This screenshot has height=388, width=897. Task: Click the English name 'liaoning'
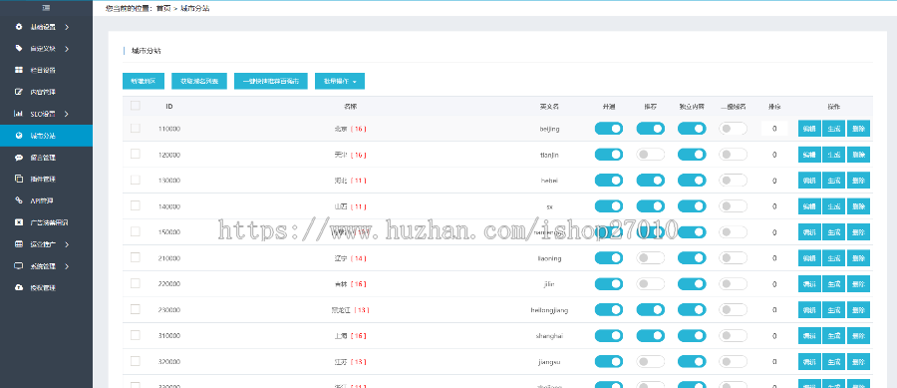(x=549, y=258)
